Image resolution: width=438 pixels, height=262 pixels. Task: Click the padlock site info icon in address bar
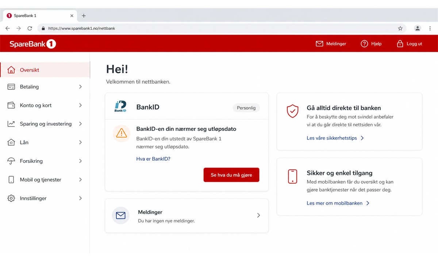pyautogui.click(x=43, y=28)
